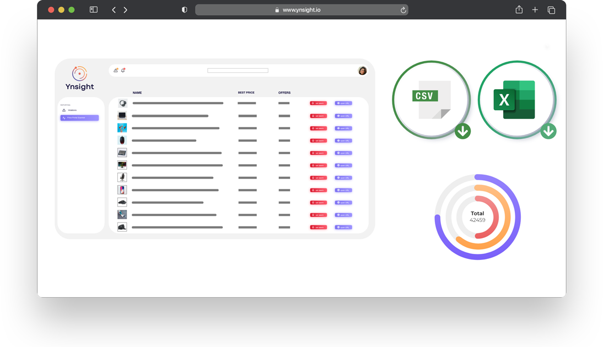
Task: Go back in browser history
Action: pyautogui.click(x=114, y=10)
